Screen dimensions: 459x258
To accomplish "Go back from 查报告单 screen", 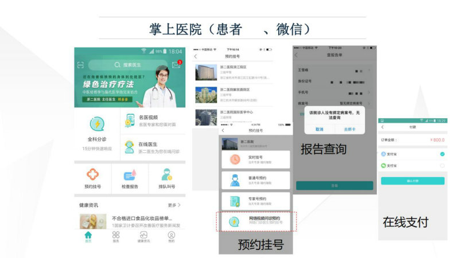I will [296, 55].
